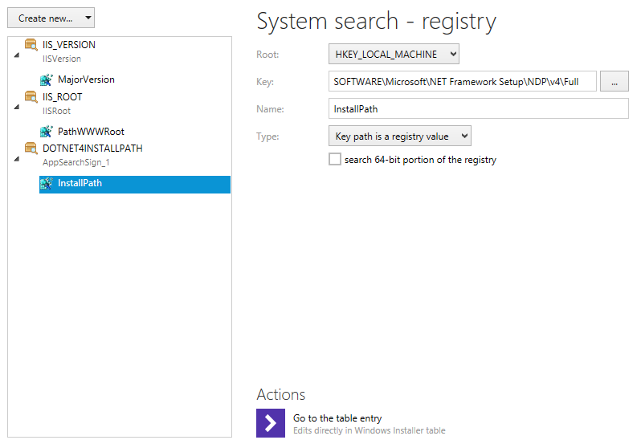Viewport: 637px width, 444px height.
Task: Select the PathWWWRoot tree item
Action: (x=91, y=132)
